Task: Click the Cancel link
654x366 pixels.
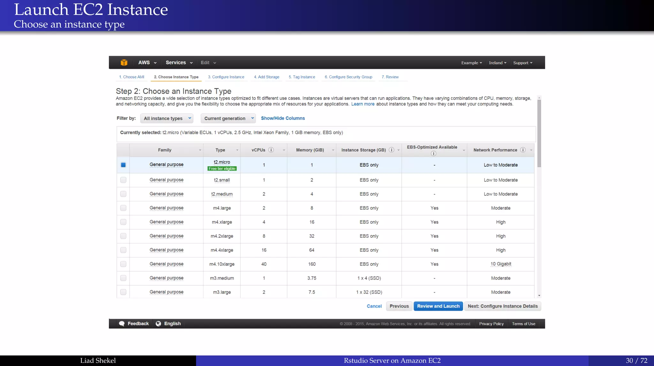Action: 374,306
